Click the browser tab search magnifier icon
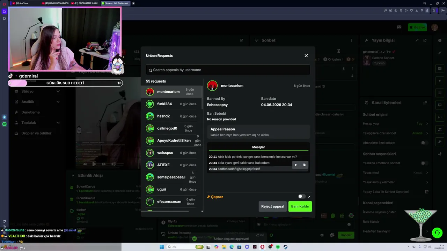Image resolution: width=447 pixels, height=251 pixels. pyautogui.click(x=425, y=3)
